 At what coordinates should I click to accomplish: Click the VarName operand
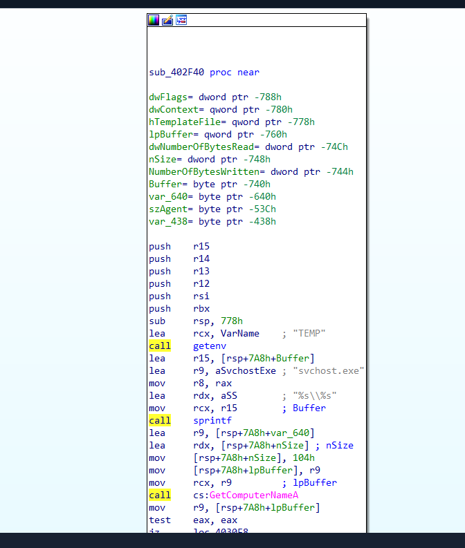tap(240, 333)
